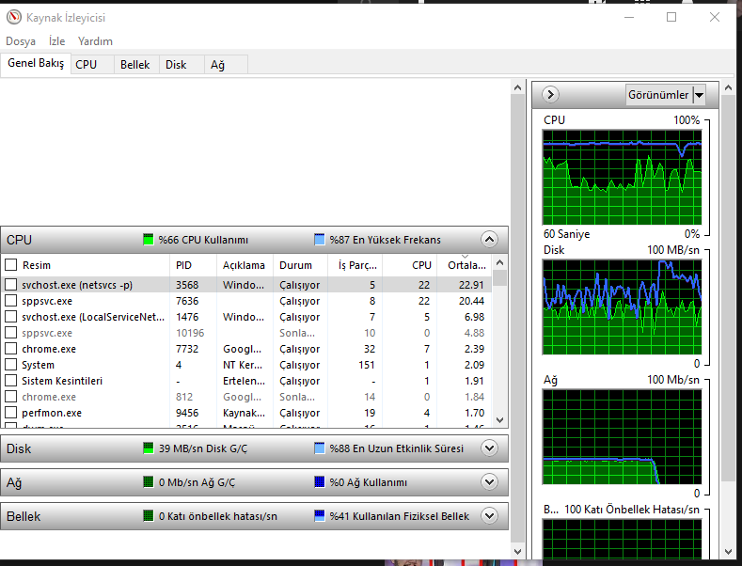Sort by the Ortala... column header
Screen dimensions: 742x566
click(x=465, y=265)
